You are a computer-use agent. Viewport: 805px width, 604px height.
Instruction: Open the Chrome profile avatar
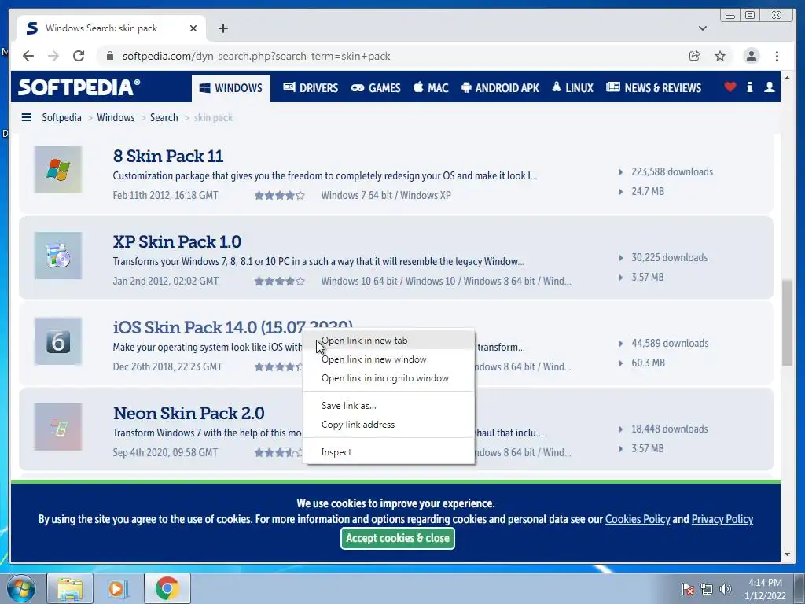click(x=751, y=56)
